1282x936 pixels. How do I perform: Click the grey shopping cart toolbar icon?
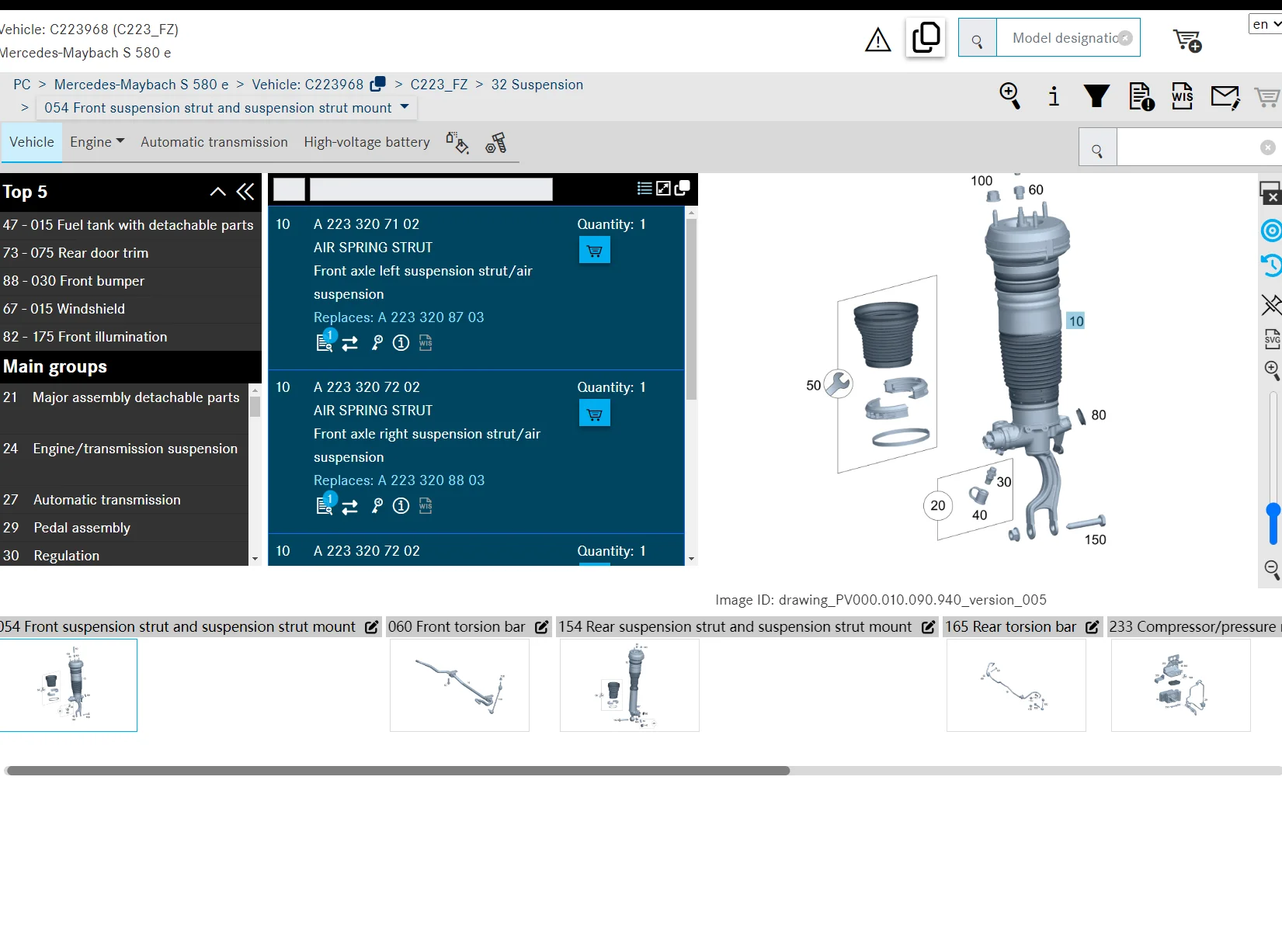point(1267,97)
